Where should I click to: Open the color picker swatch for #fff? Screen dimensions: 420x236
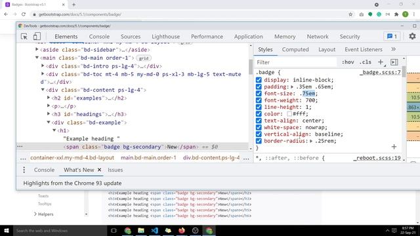click(x=289, y=113)
